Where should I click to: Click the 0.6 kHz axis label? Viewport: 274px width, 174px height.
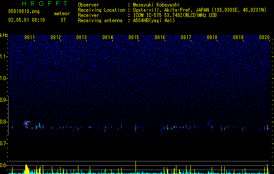click(4, 165)
